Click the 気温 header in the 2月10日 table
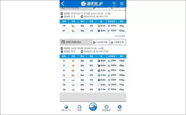 click(91, 56)
